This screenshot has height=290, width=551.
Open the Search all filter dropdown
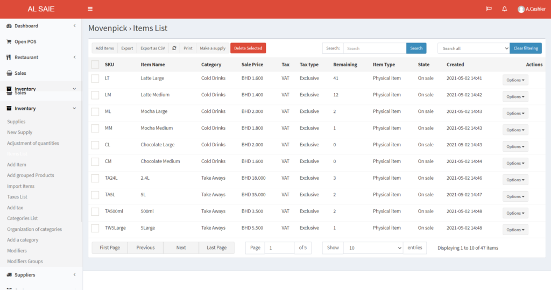[x=473, y=48]
